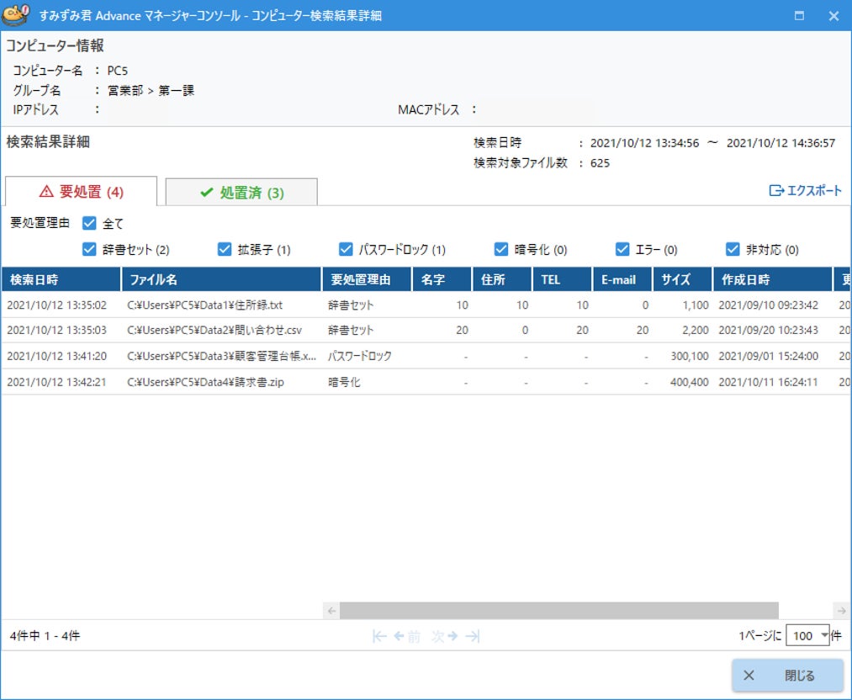The height and width of the screenshot is (700, 852).
Task: Sort by E-mail column header
Action: (x=622, y=279)
